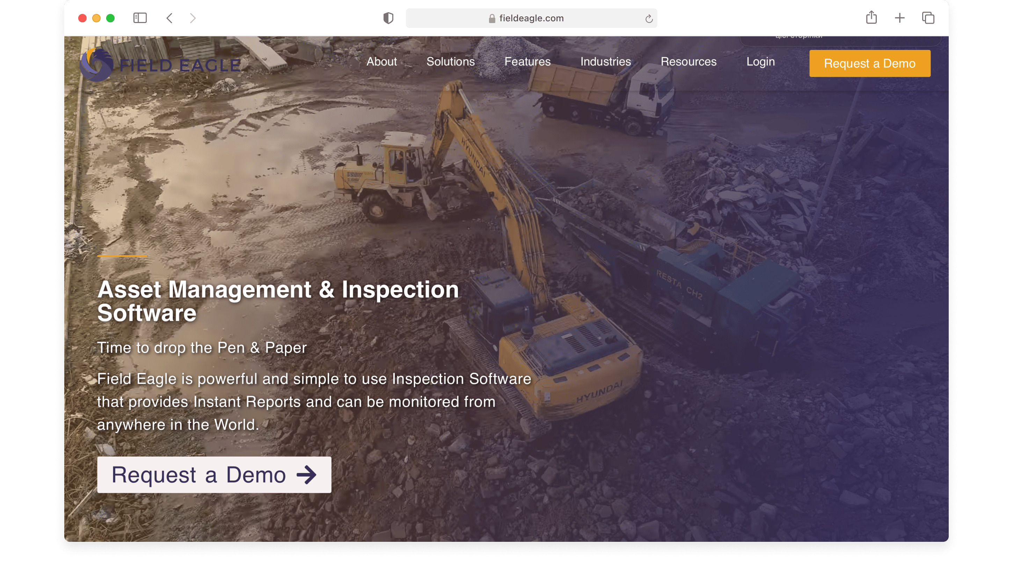Click the white Request a Demo button

point(214,474)
